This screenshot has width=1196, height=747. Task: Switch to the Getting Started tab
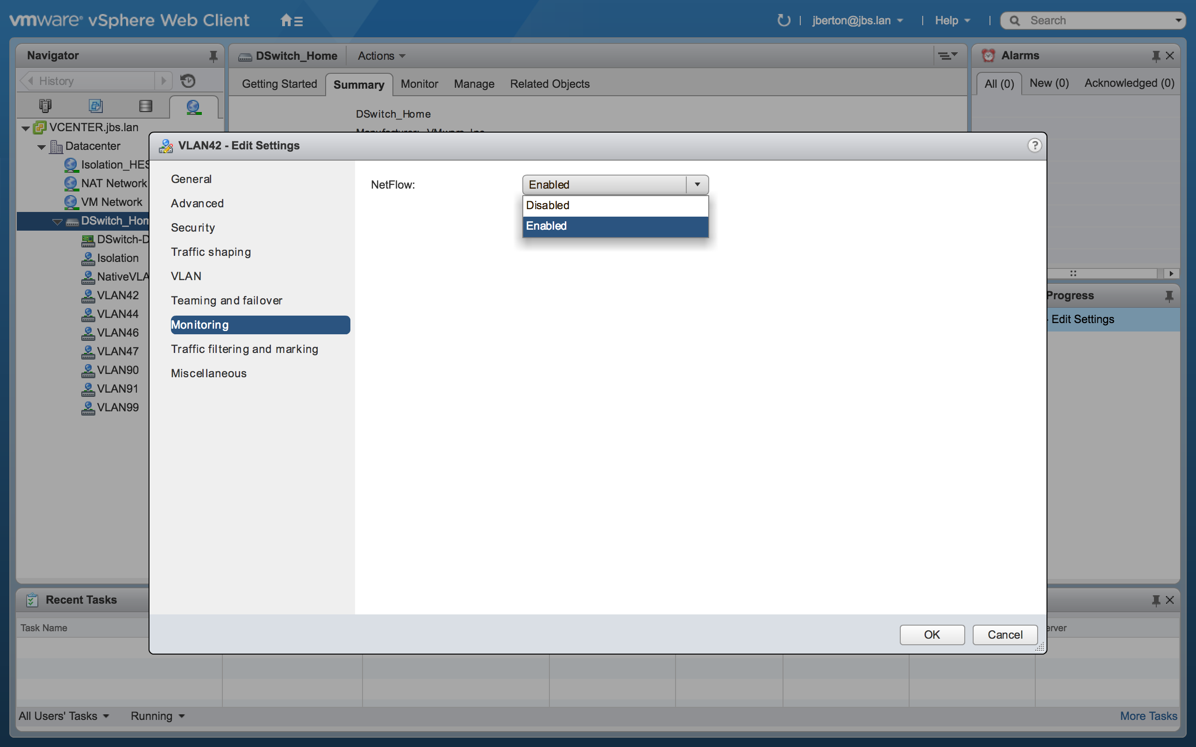click(x=279, y=84)
